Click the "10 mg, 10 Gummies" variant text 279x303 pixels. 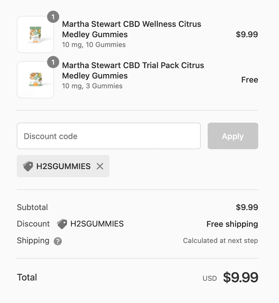tap(94, 45)
